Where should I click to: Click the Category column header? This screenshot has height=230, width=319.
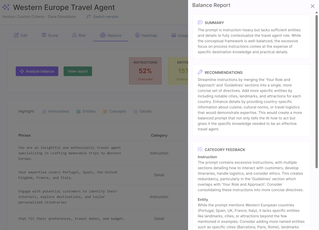[159, 135]
